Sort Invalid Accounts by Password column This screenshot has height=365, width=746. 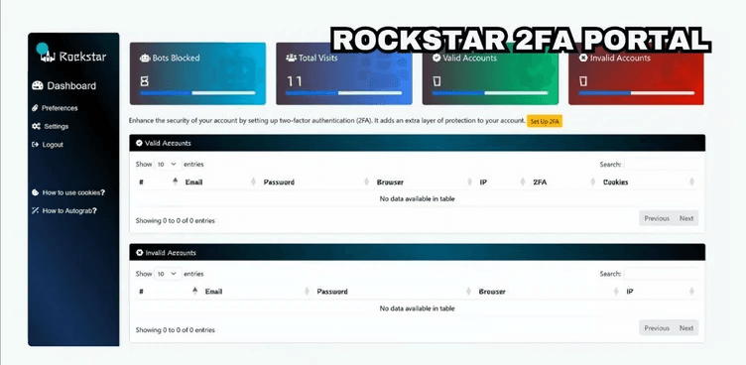[x=394, y=292]
